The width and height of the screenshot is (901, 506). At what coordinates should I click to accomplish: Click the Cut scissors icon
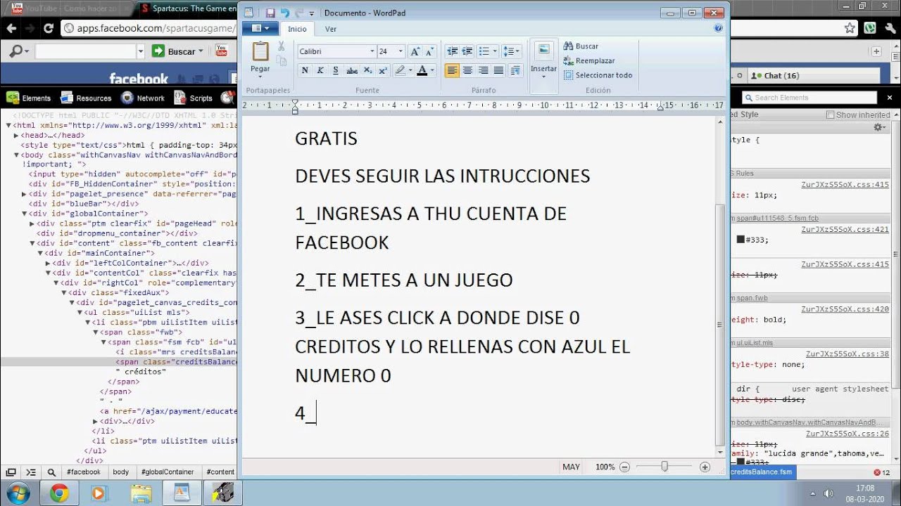point(281,46)
